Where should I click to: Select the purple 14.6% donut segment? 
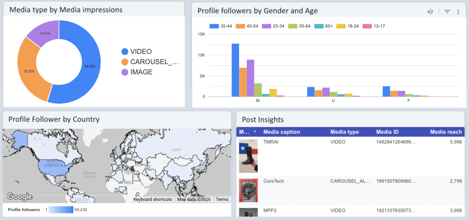coord(45,33)
